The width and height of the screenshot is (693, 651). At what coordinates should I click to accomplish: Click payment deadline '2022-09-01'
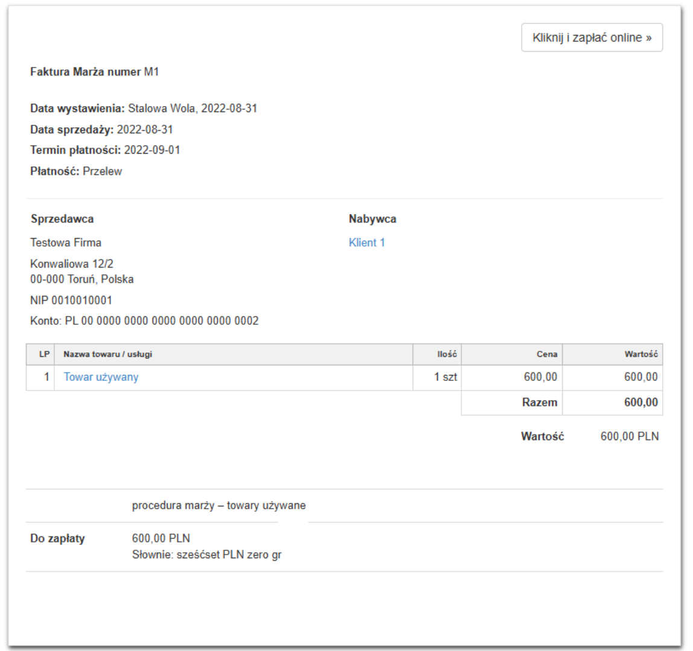click(152, 150)
